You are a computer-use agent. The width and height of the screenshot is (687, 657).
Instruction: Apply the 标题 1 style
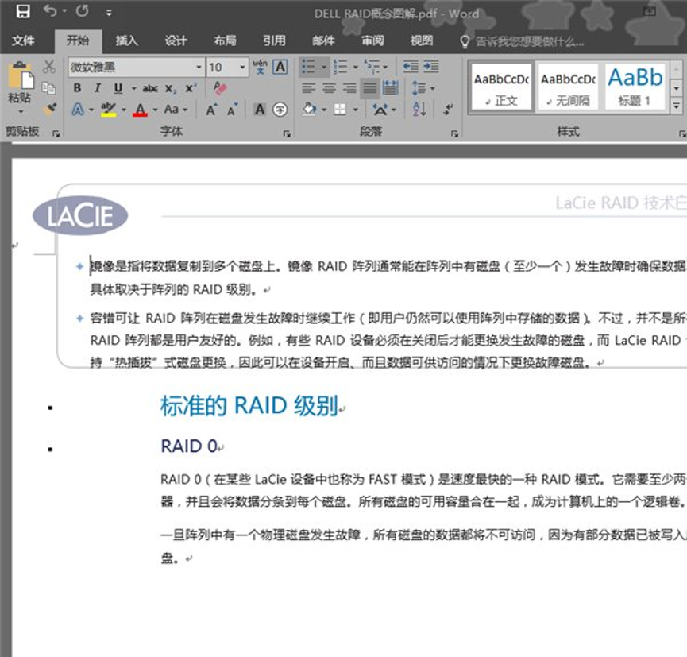click(x=635, y=87)
